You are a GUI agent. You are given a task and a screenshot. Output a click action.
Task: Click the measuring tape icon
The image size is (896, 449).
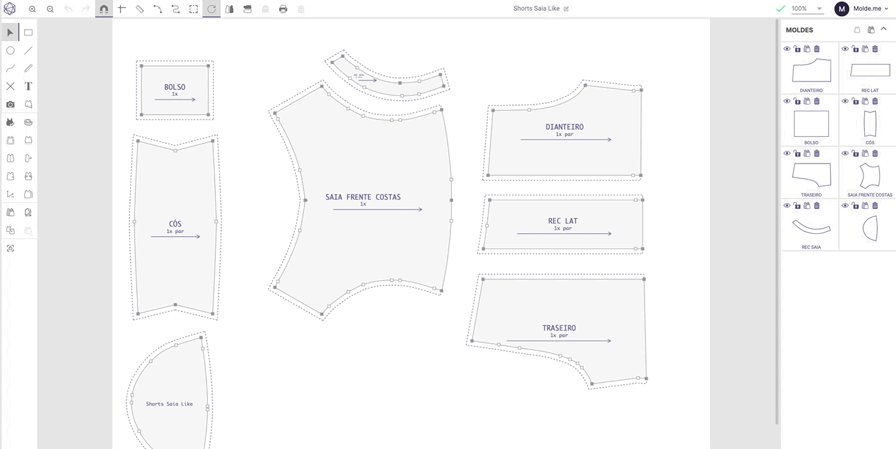tap(28, 123)
